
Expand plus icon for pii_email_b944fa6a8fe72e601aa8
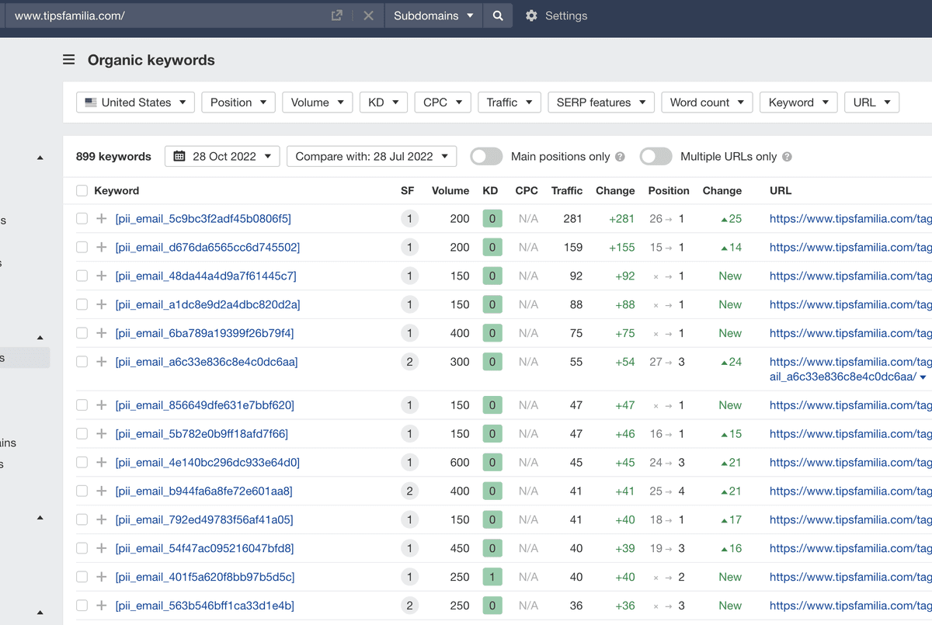tap(101, 491)
